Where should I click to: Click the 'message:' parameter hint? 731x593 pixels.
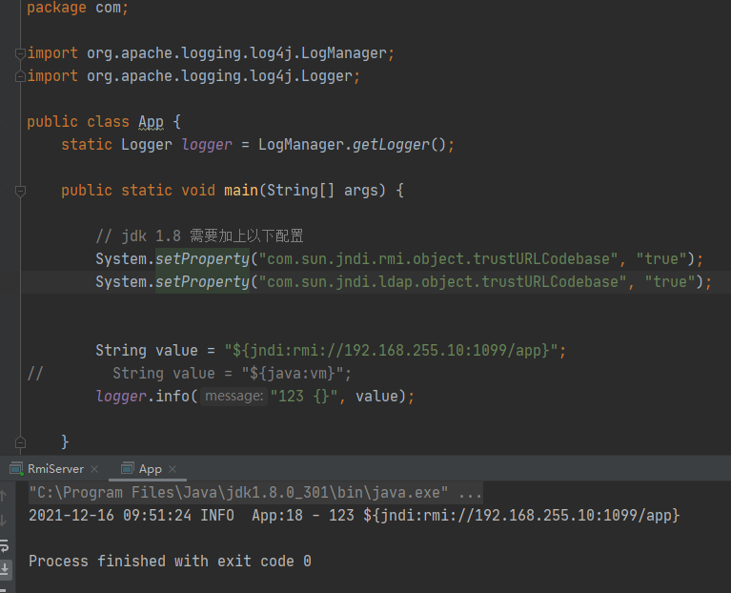coord(234,396)
